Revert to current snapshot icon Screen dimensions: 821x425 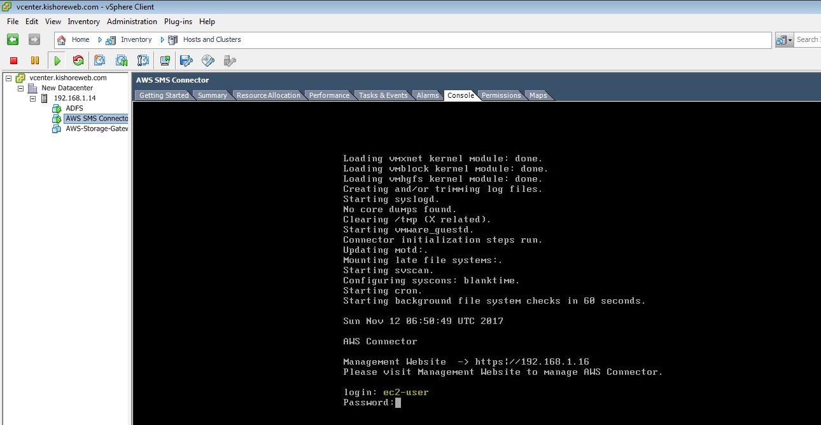122,61
